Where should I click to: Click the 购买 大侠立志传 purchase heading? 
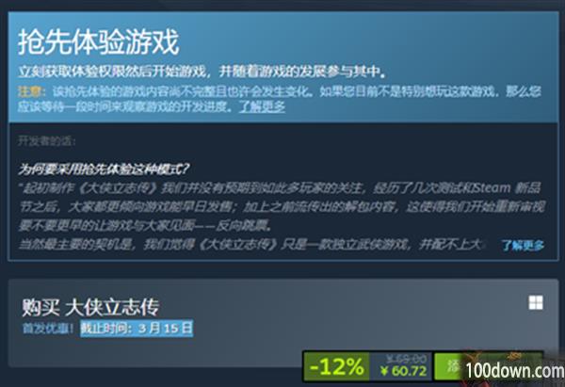[x=90, y=307]
